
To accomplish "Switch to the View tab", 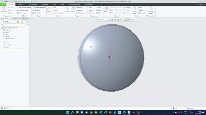I will click(x=62, y=4).
